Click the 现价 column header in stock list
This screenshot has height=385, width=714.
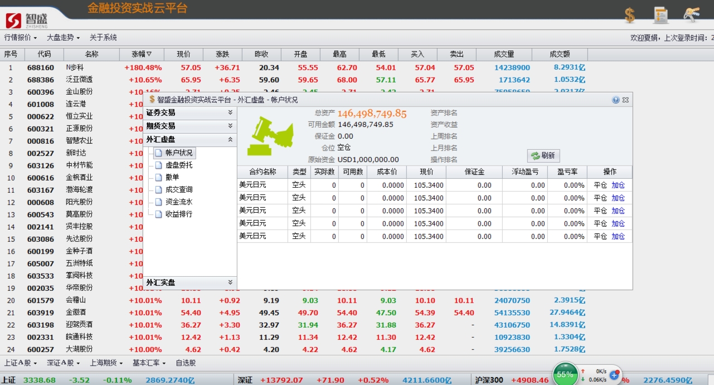[183, 55]
